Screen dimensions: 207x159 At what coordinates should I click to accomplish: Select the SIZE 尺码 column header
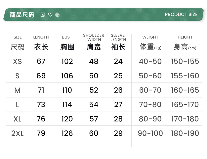(18, 43)
